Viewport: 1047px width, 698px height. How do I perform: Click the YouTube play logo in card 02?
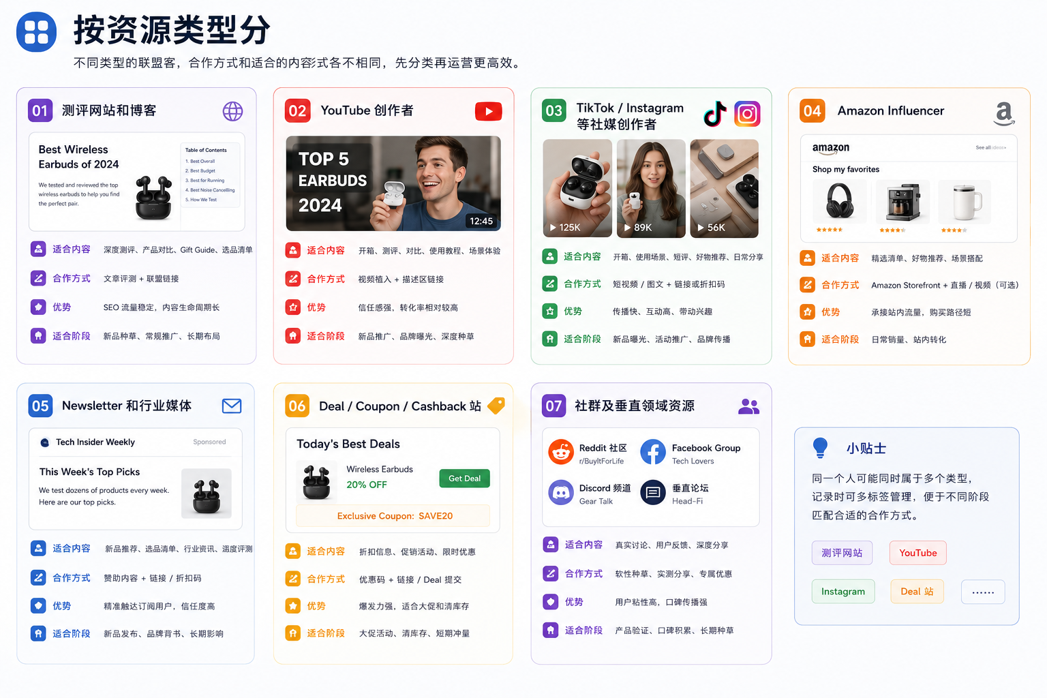tap(488, 111)
